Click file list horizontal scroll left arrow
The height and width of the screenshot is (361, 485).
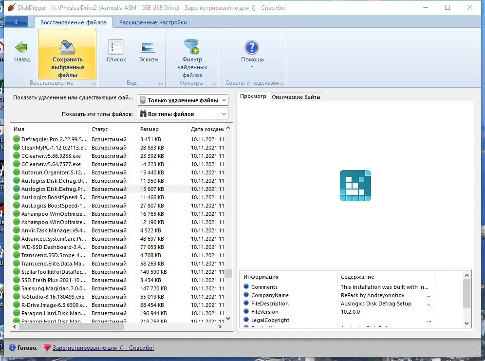15,326
